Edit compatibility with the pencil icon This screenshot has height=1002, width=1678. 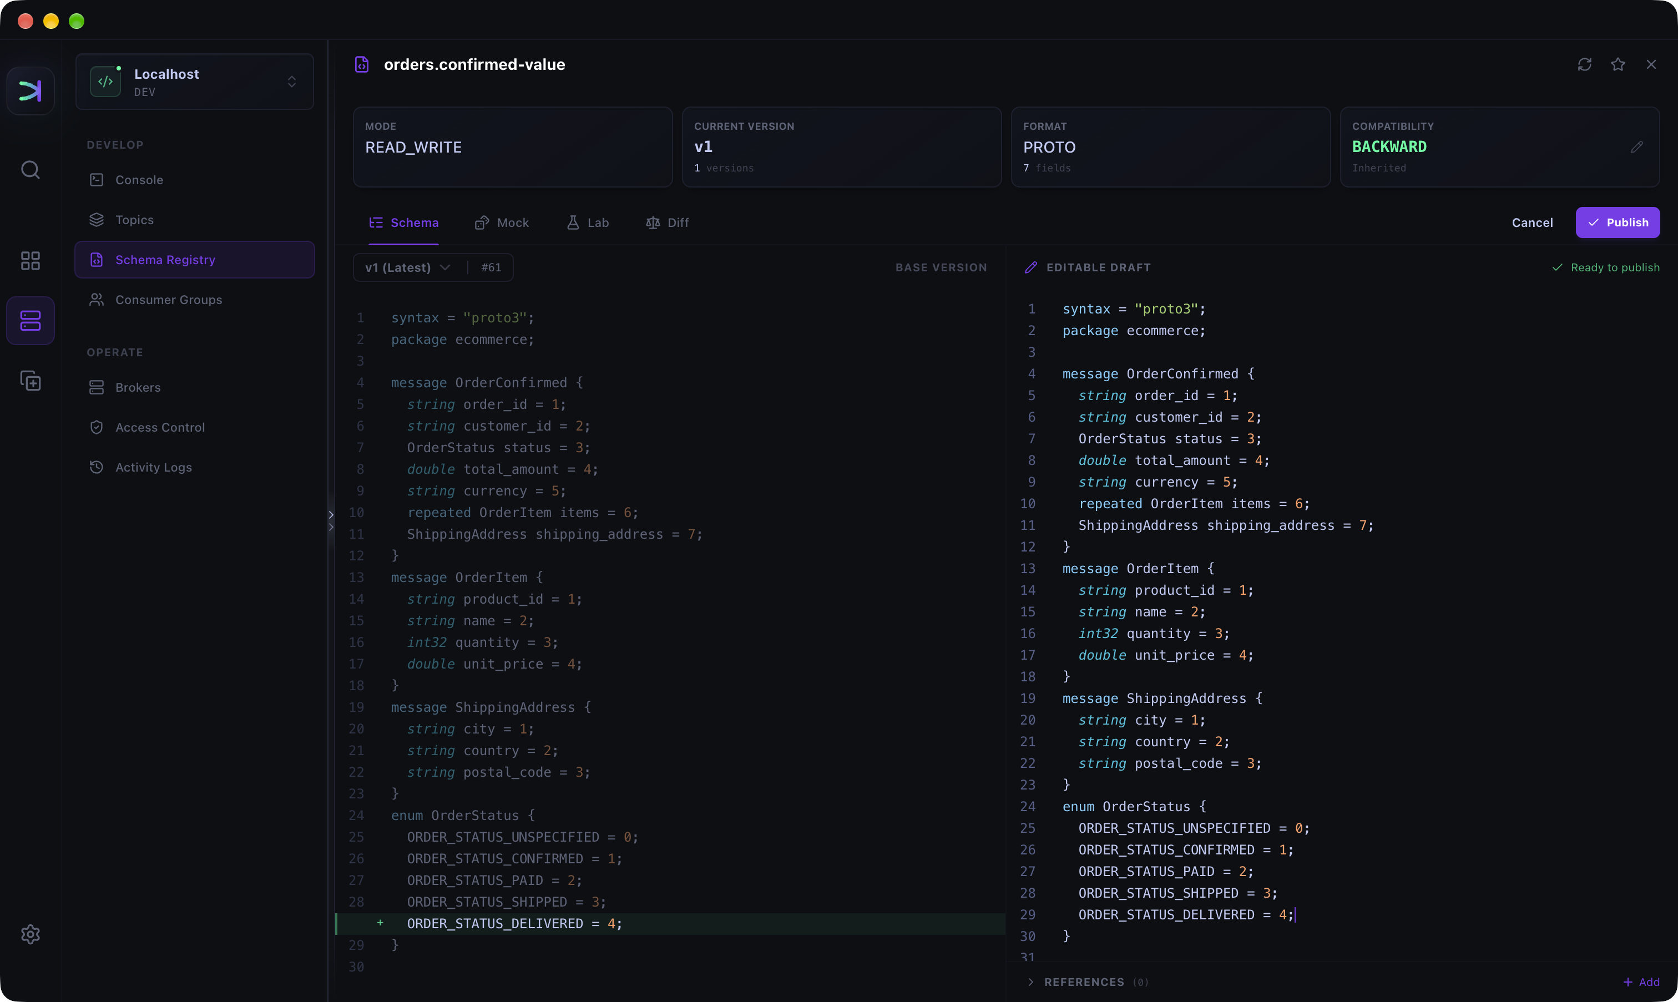pyautogui.click(x=1637, y=146)
